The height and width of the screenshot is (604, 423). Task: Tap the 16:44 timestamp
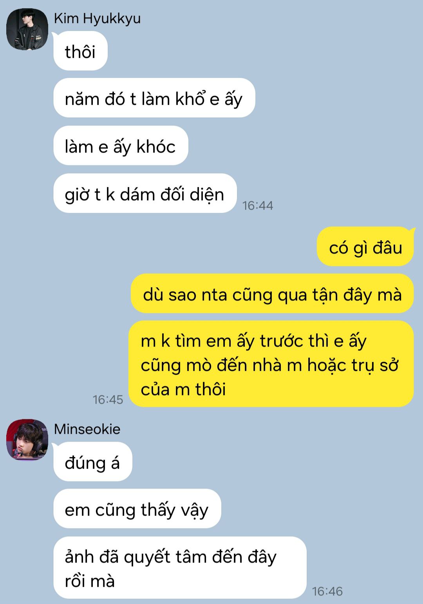tap(258, 205)
